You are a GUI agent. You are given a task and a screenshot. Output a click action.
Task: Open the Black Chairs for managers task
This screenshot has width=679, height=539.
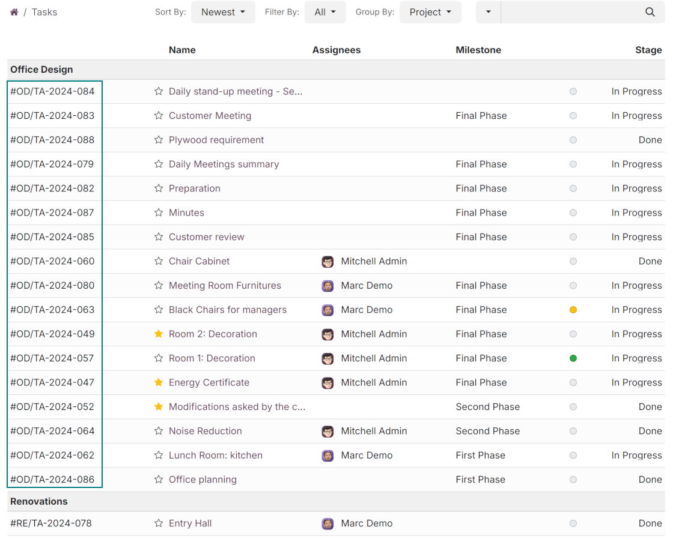click(x=227, y=310)
